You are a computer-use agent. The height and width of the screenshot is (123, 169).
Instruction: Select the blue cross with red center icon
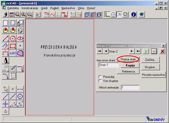pos(5,104)
